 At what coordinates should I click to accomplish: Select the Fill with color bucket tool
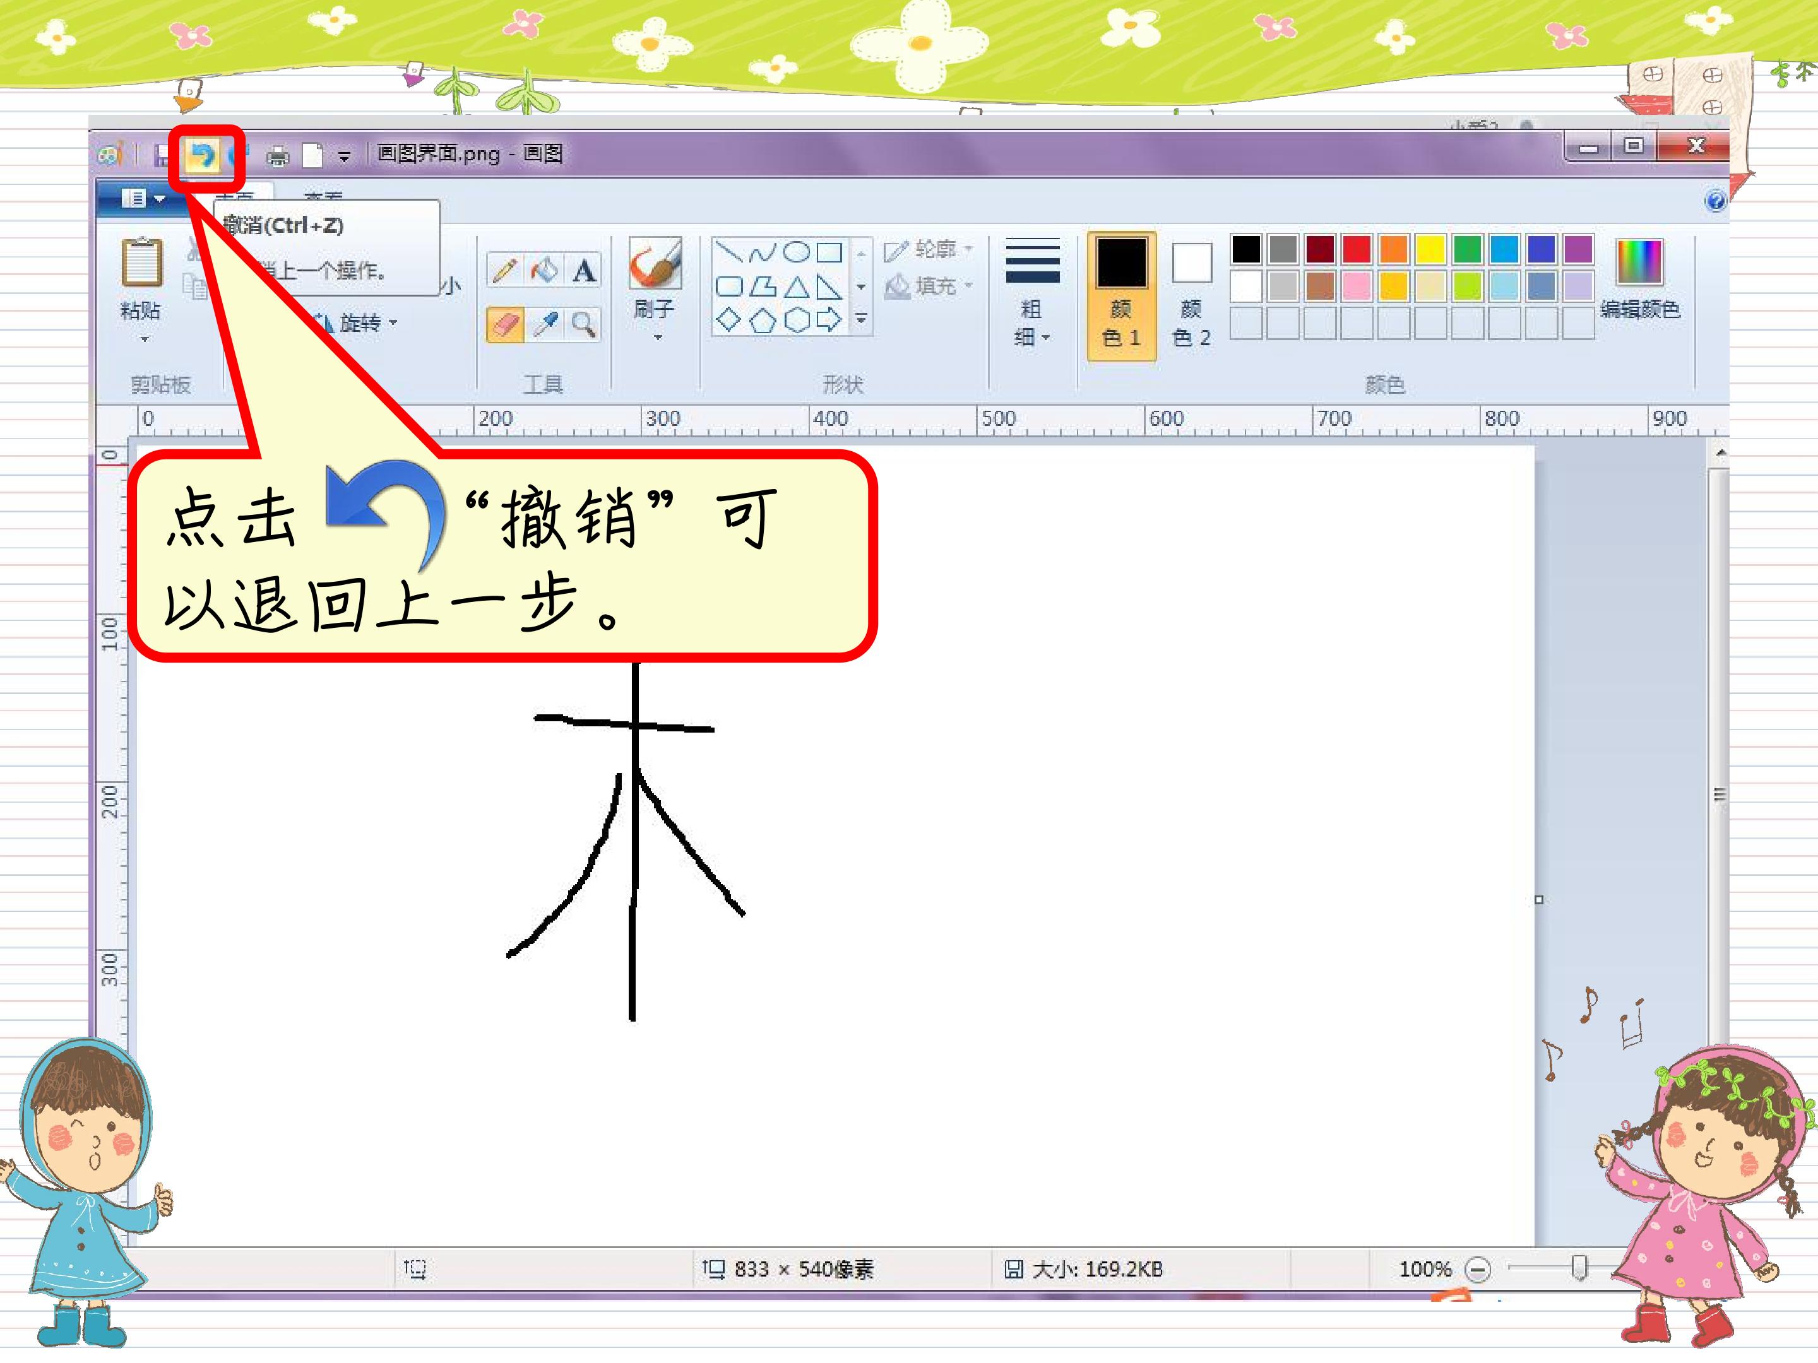click(x=544, y=270)
